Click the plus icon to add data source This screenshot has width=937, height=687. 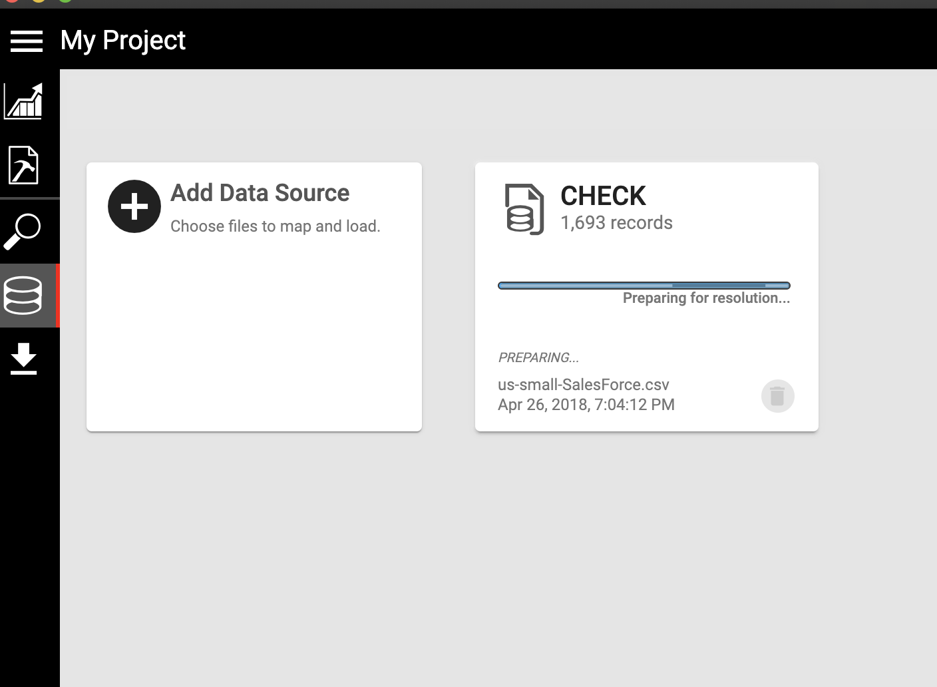[x=134, y=206]
